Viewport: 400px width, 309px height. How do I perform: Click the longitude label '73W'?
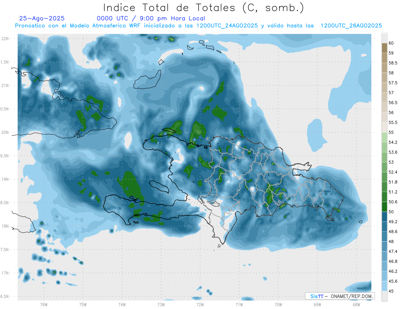[x=161, y=305]
